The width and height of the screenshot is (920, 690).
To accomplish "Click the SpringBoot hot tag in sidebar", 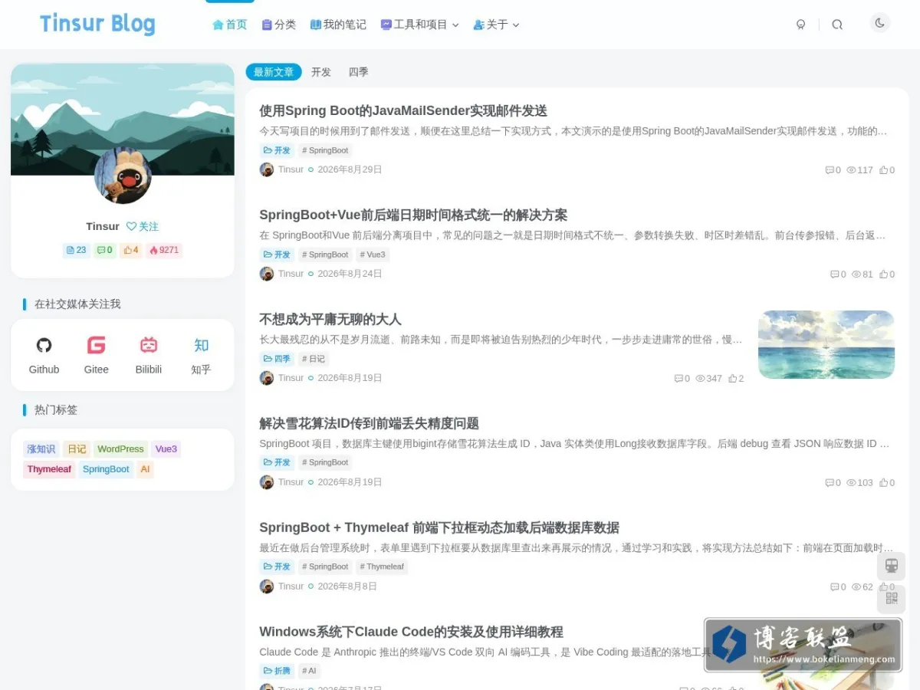I will (x=106, y=469).
